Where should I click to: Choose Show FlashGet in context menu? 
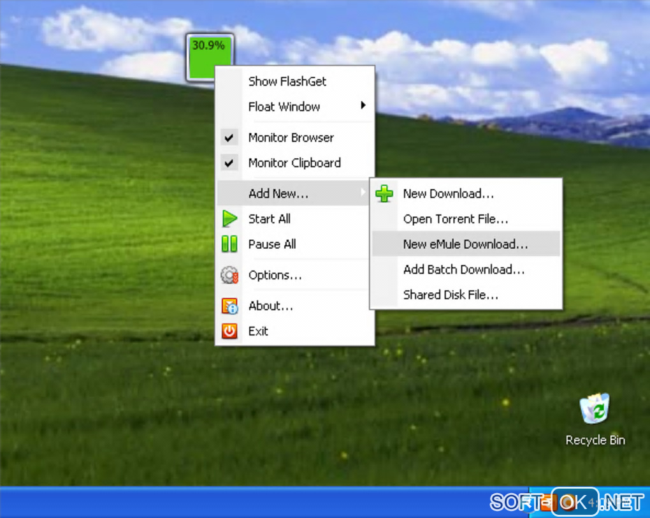point(295,82)
